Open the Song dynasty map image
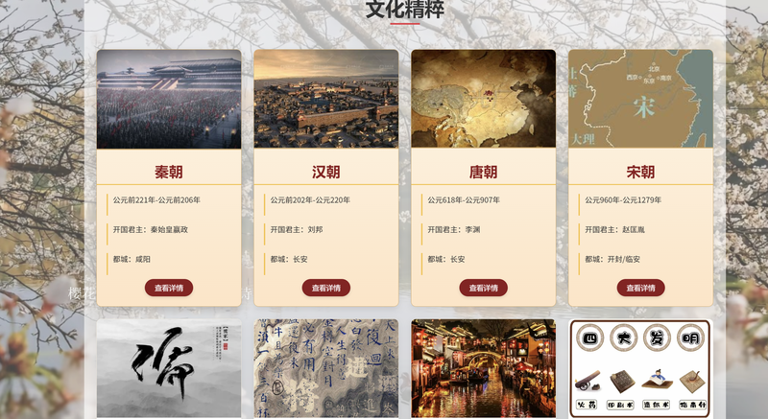Screen dimensions: 768x419 click(x=640, y=99)
